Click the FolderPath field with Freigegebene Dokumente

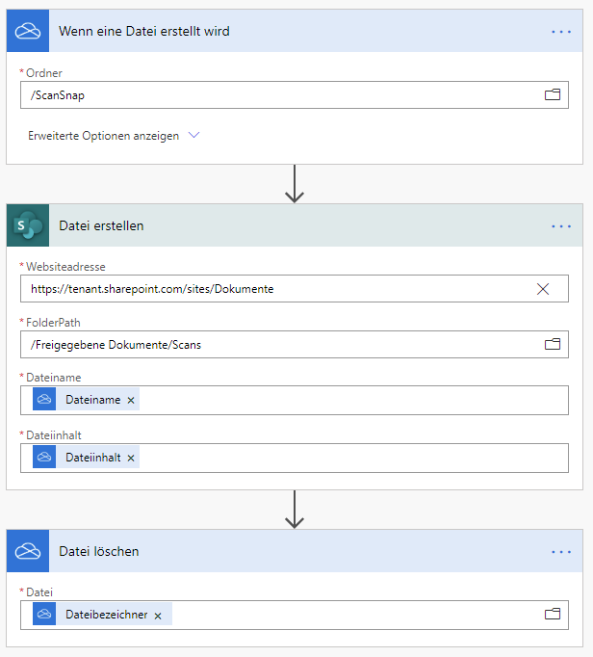tap(295, 345)
